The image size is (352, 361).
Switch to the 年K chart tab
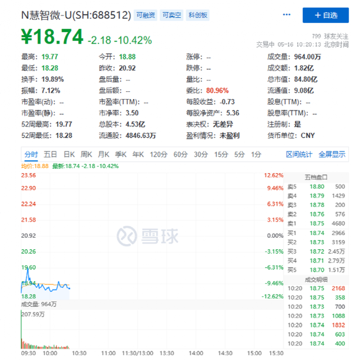point(138,154)
